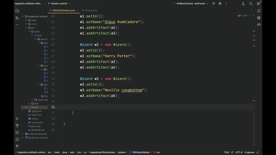
Task: Click the errors count inspection indicator
Action: (x=240, y=15)
